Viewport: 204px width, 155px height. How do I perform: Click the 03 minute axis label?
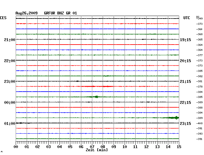(x=48, y=147)
